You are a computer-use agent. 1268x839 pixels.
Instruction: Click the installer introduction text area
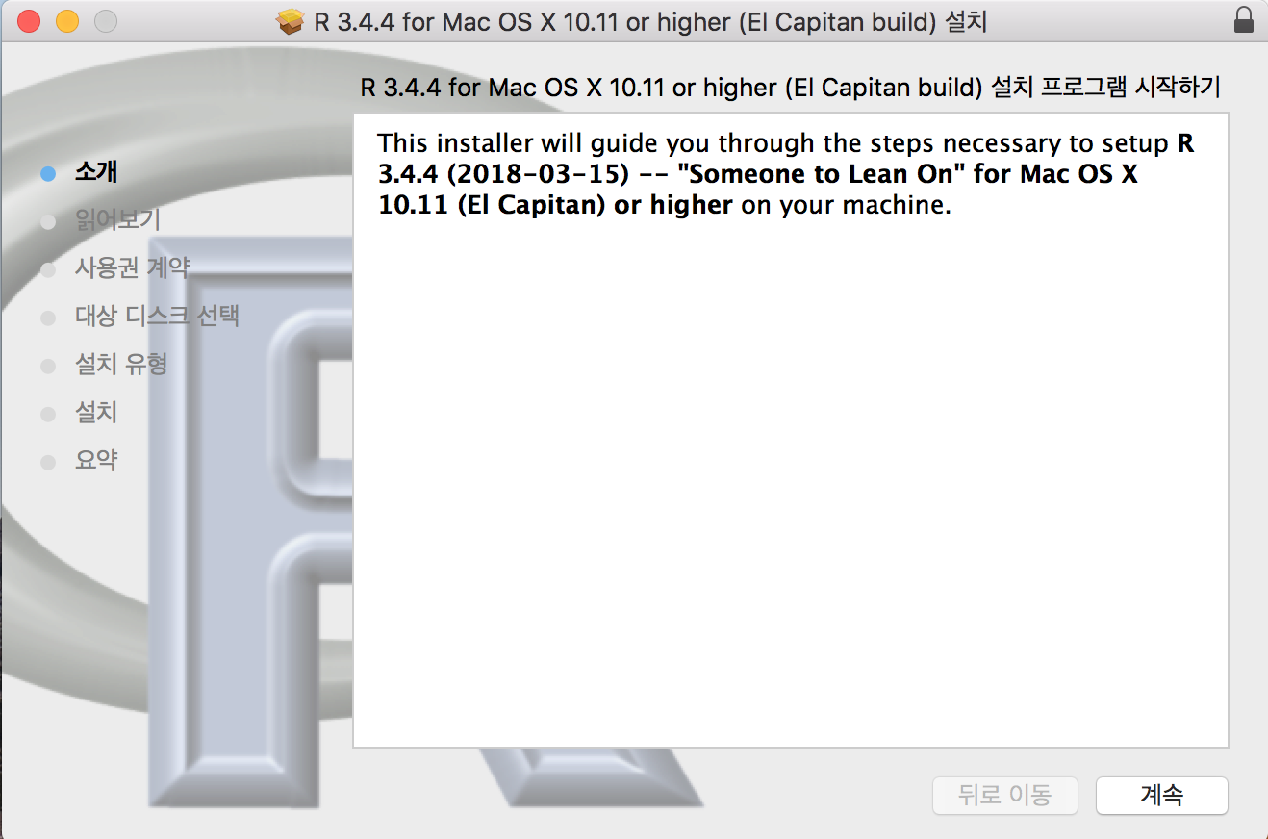(791, 430)
